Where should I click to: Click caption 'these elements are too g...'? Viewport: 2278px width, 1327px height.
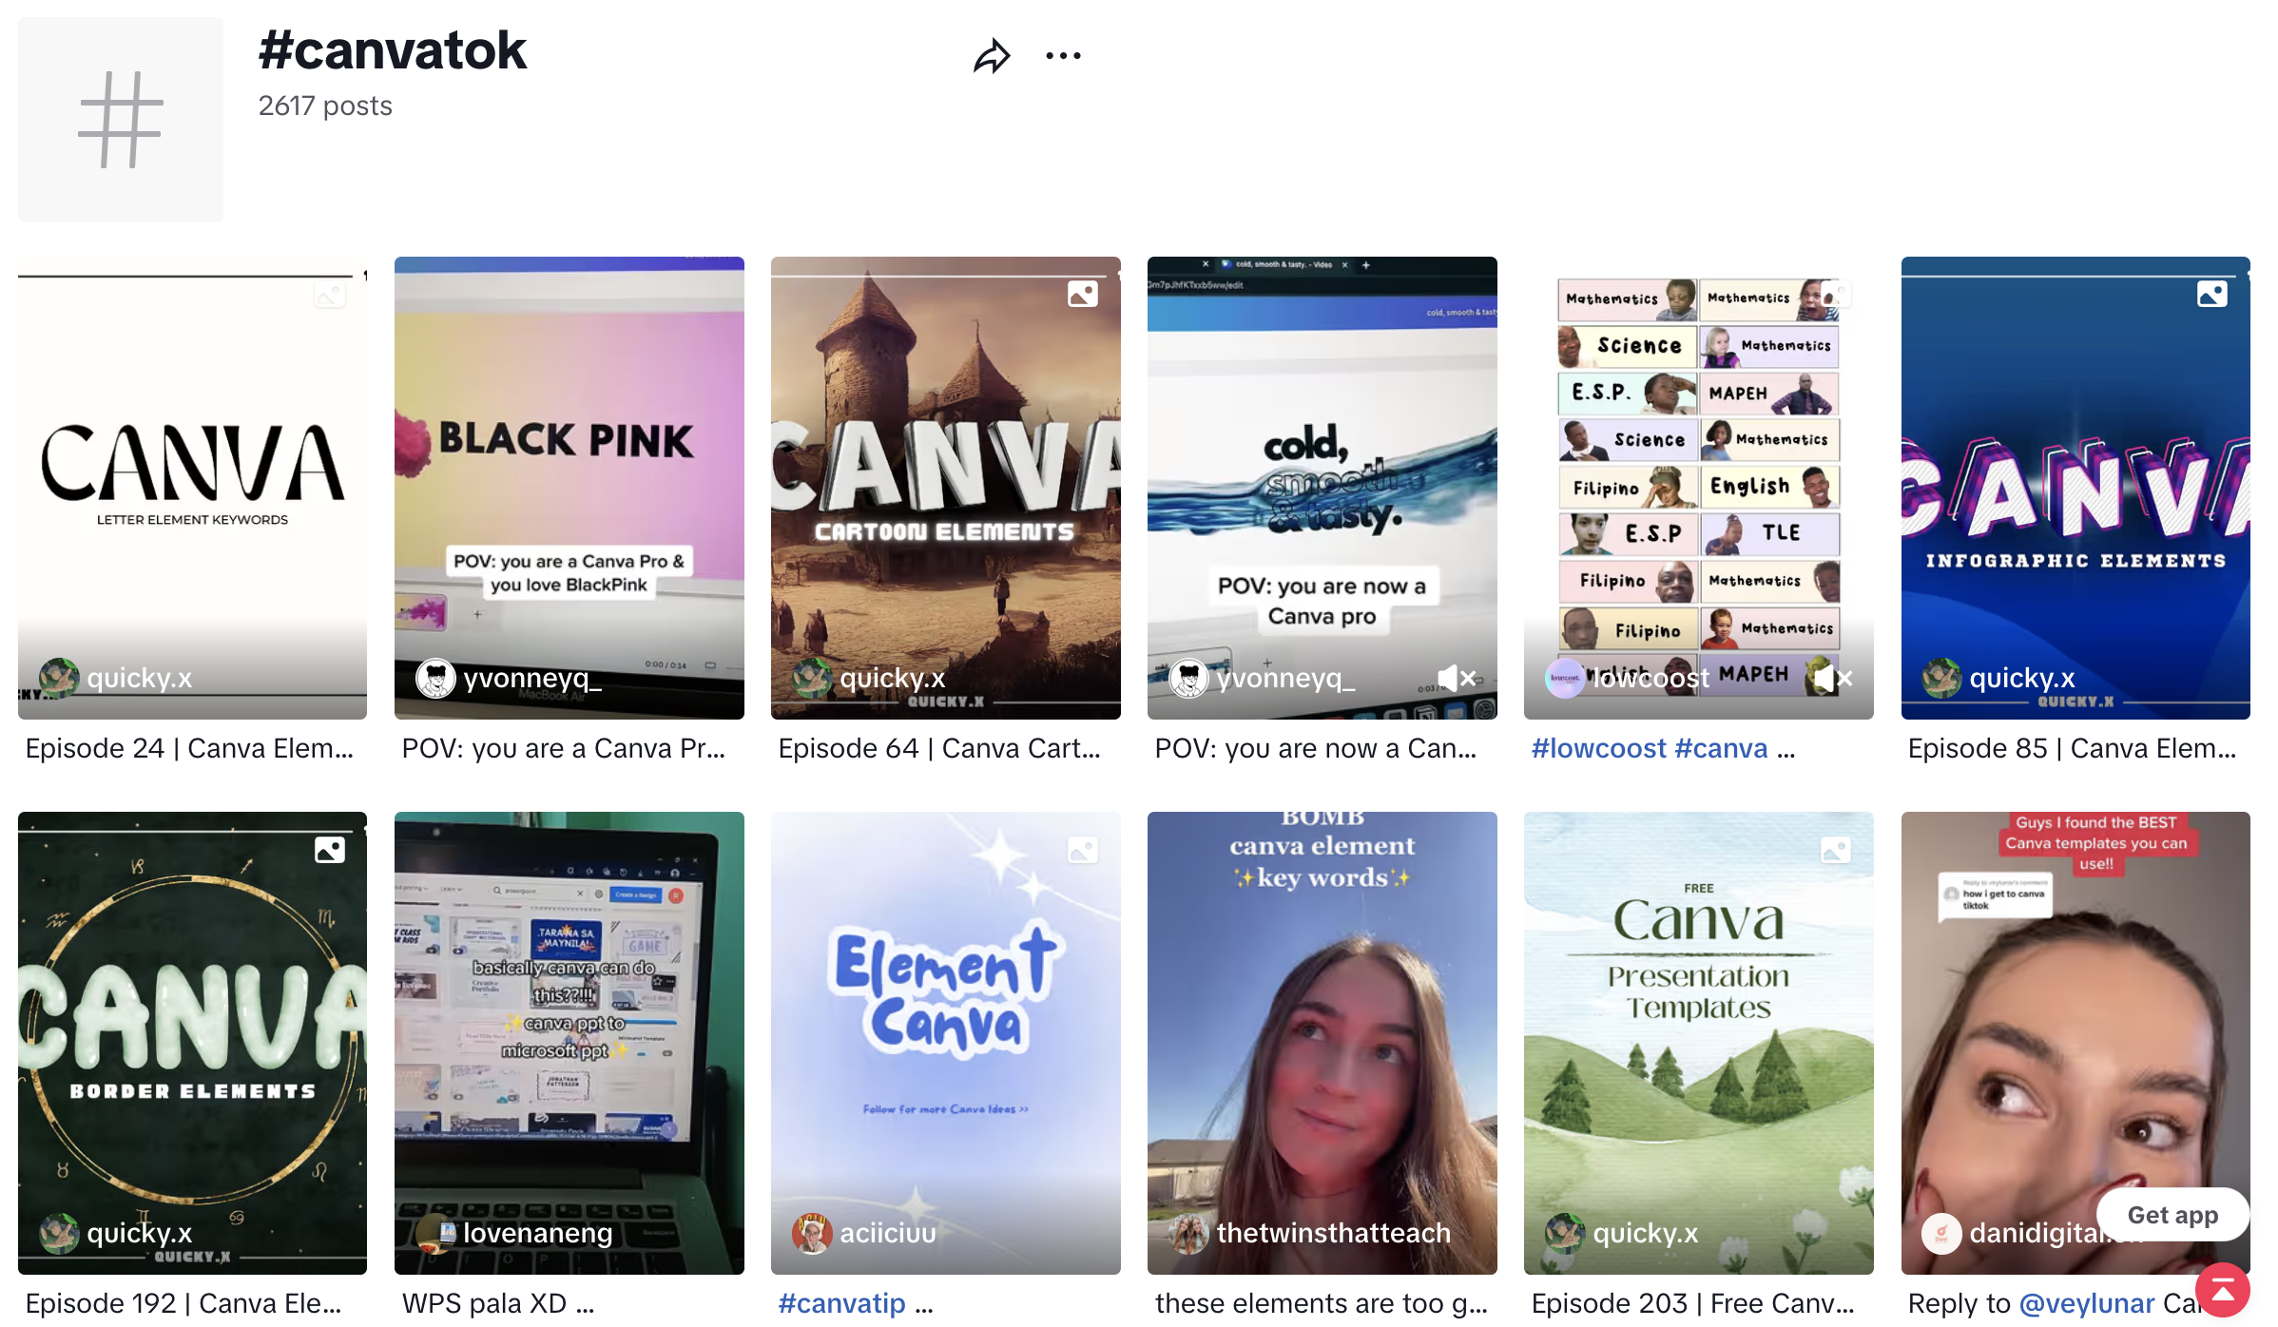click(x=1322, y=1303)
